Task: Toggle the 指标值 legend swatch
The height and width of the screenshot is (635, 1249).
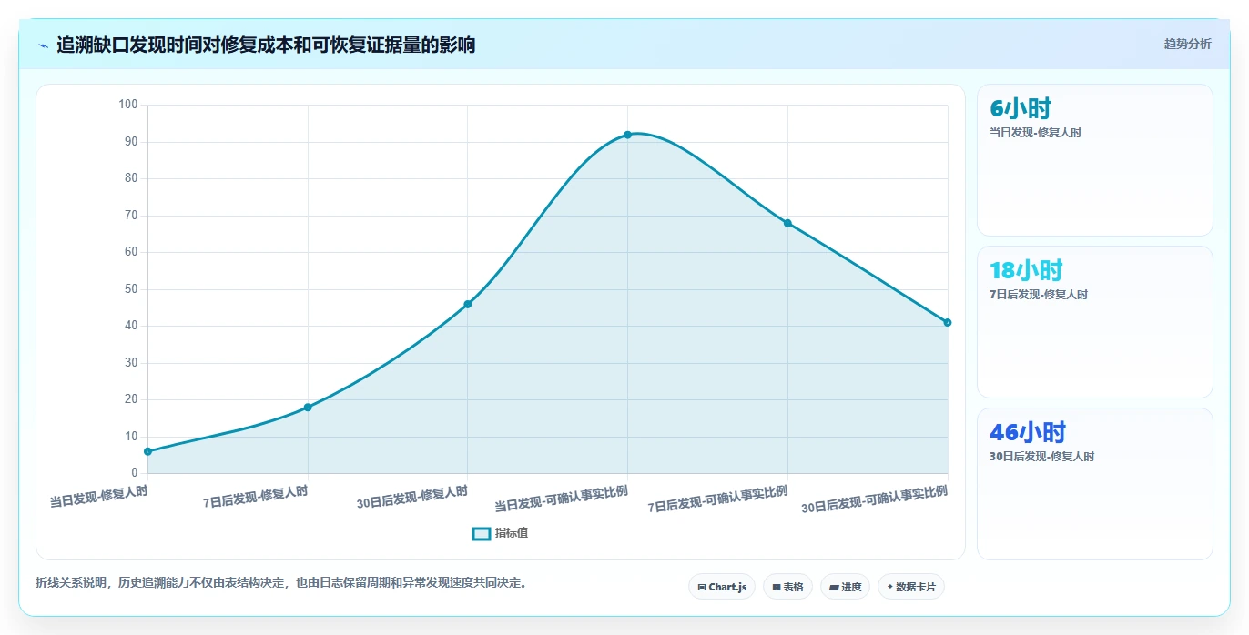Action: pyautogui.click(x=482, y=533)
